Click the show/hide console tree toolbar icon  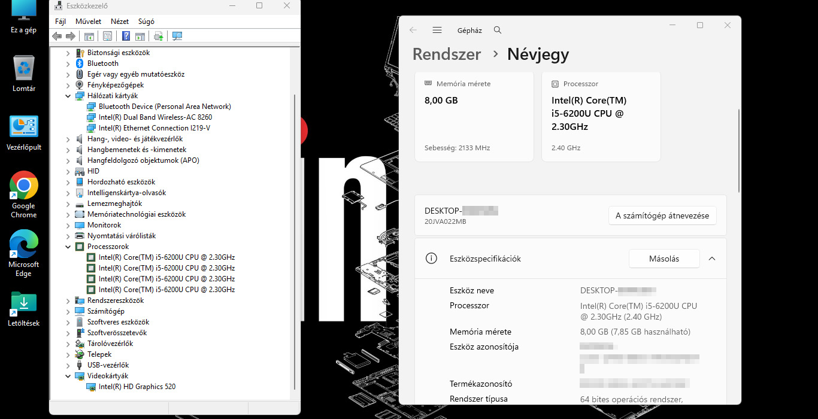click(x=89, y=37)
